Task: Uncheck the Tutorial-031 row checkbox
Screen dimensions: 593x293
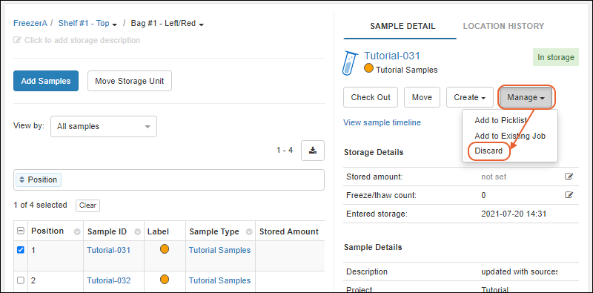Action: (21, 250)
